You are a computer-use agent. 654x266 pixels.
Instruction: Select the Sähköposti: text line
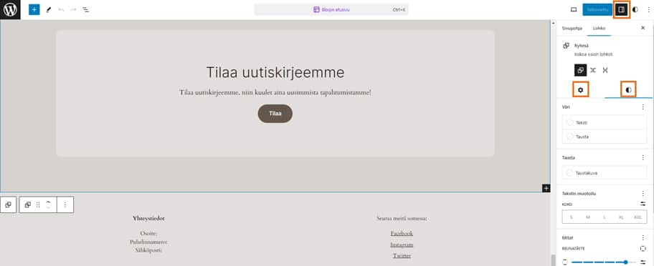148,250
